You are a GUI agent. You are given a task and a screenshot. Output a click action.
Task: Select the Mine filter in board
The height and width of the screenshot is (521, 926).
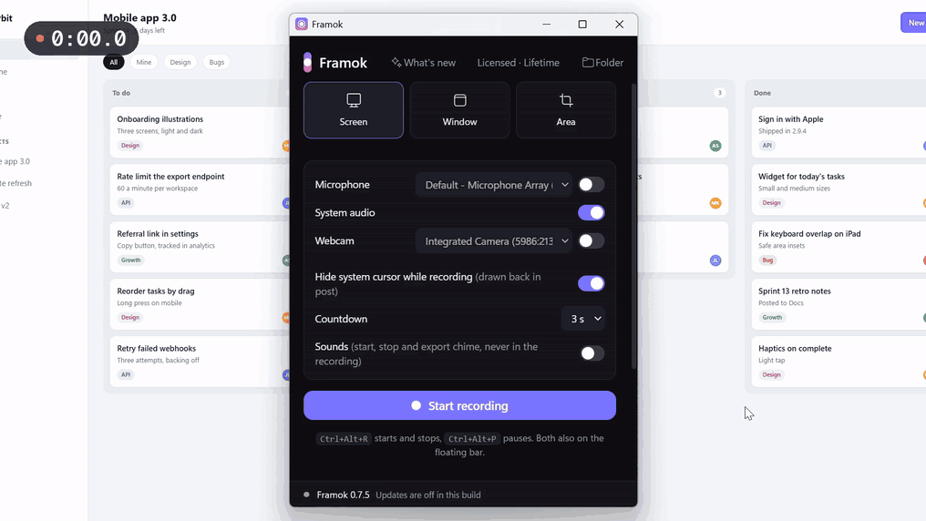coord(143,62)
